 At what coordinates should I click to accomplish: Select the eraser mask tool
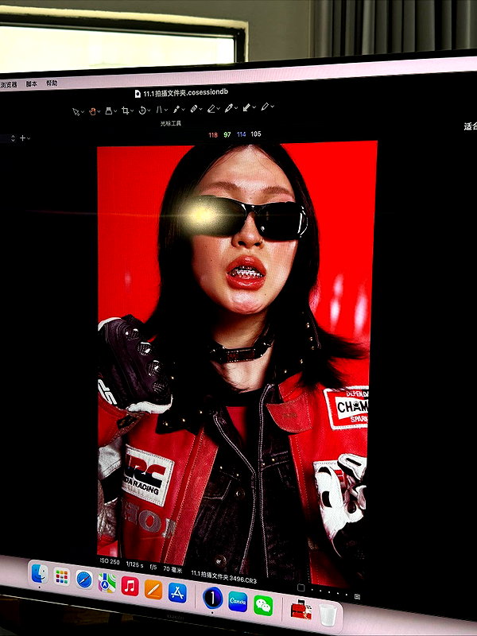[211, 108]
